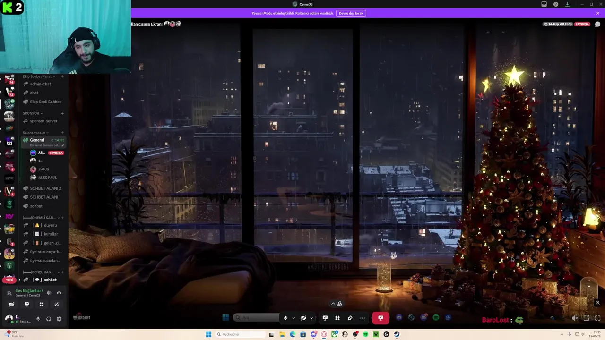The height and width of the screenshot is (340, 605).
Task: Click the YAYINDA live badge in the channel list
Action: (56, 153)
